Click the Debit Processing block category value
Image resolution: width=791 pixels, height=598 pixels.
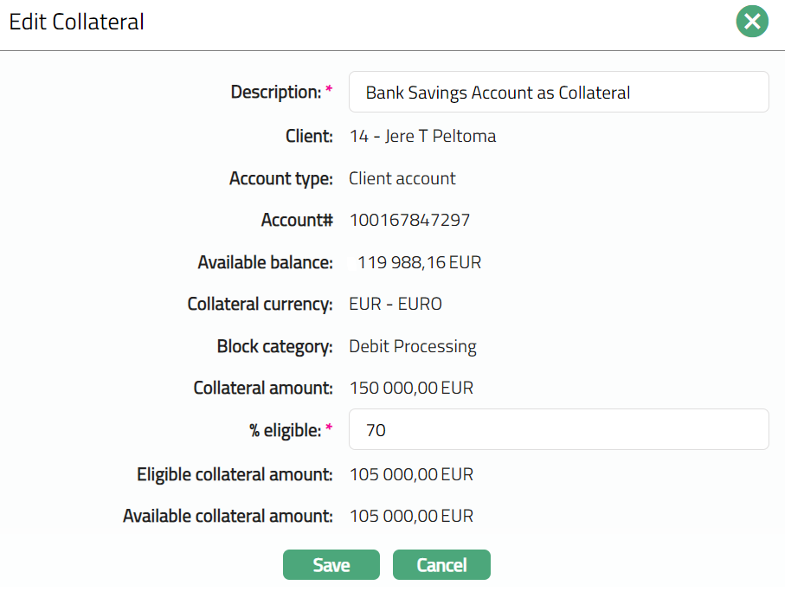point(412,347)
